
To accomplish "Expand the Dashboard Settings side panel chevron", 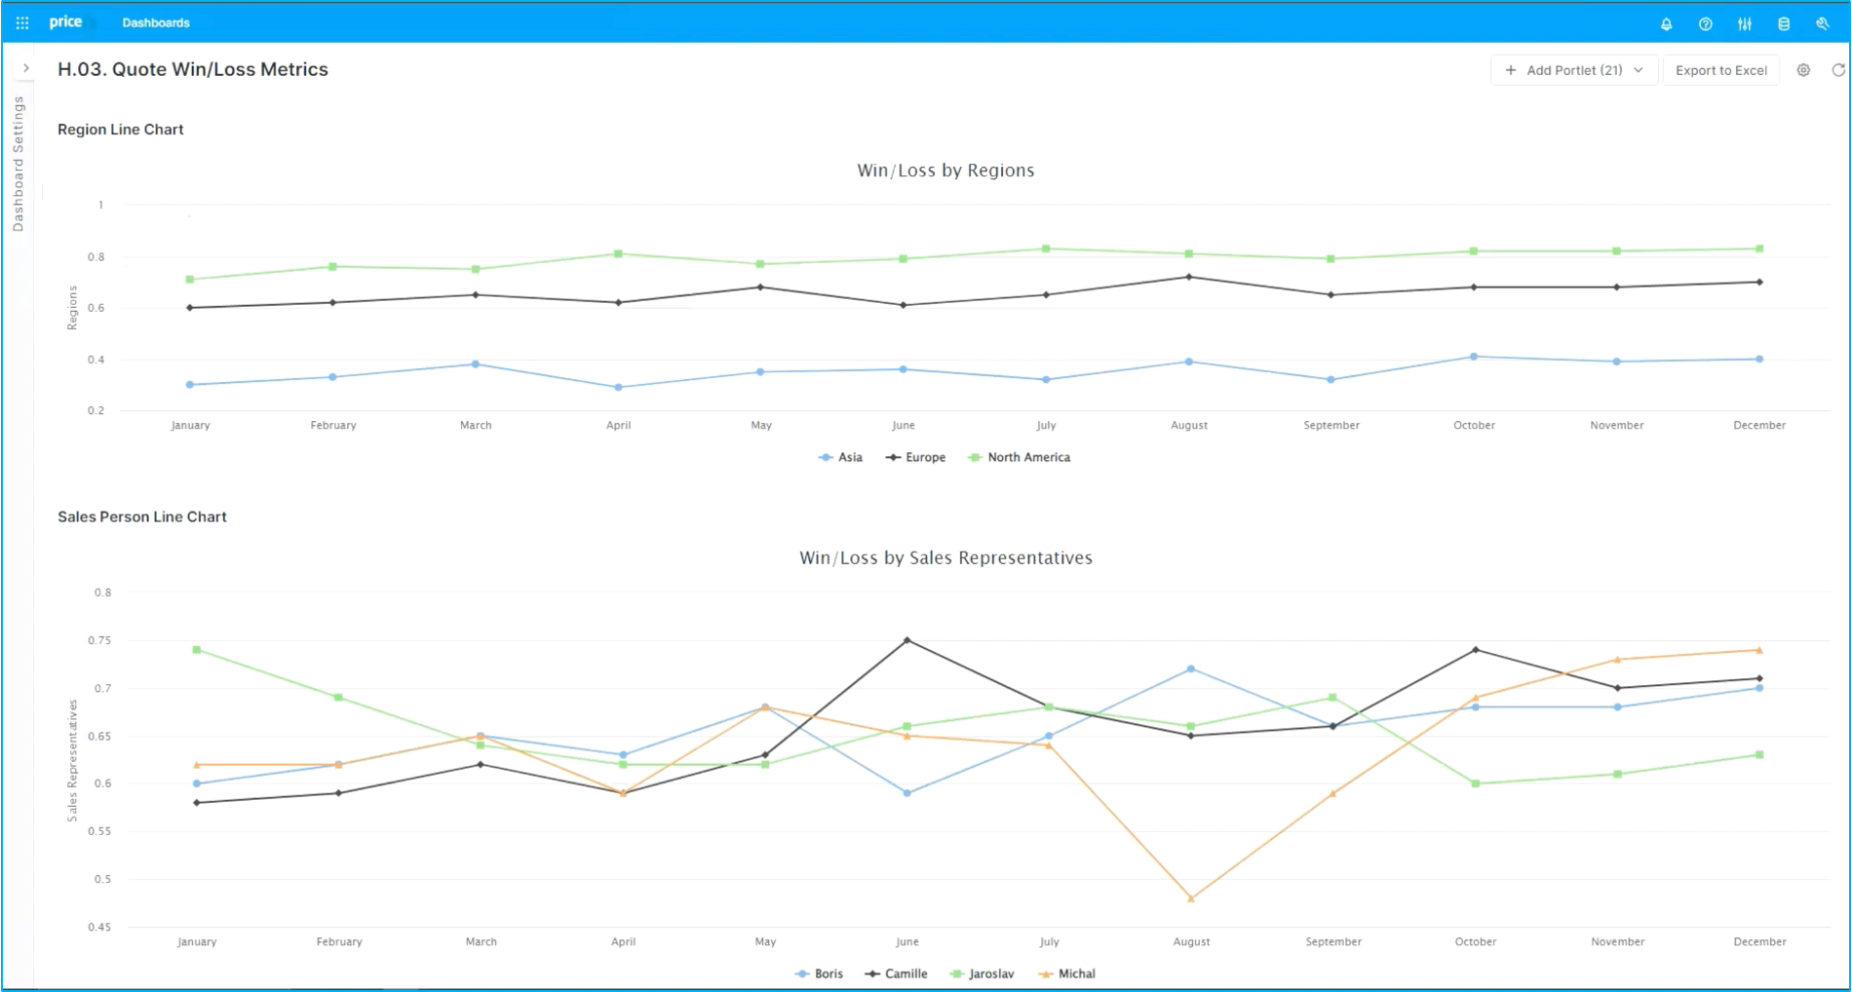I will [x=26, y=68].
